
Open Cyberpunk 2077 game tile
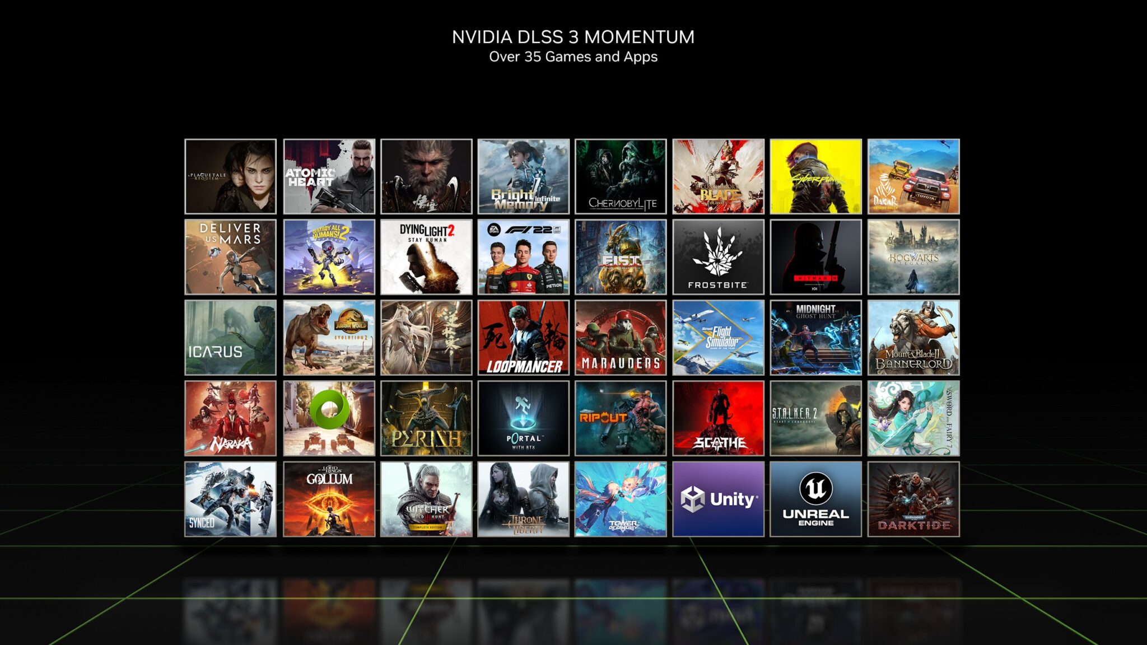pos(814,176)
